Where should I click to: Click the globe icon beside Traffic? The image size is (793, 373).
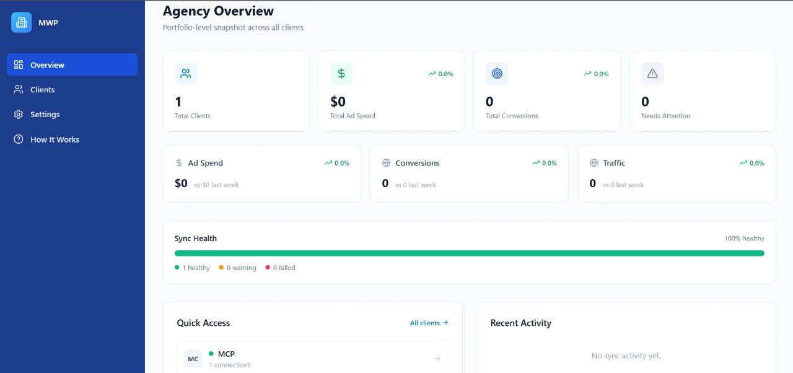(594, 163)
